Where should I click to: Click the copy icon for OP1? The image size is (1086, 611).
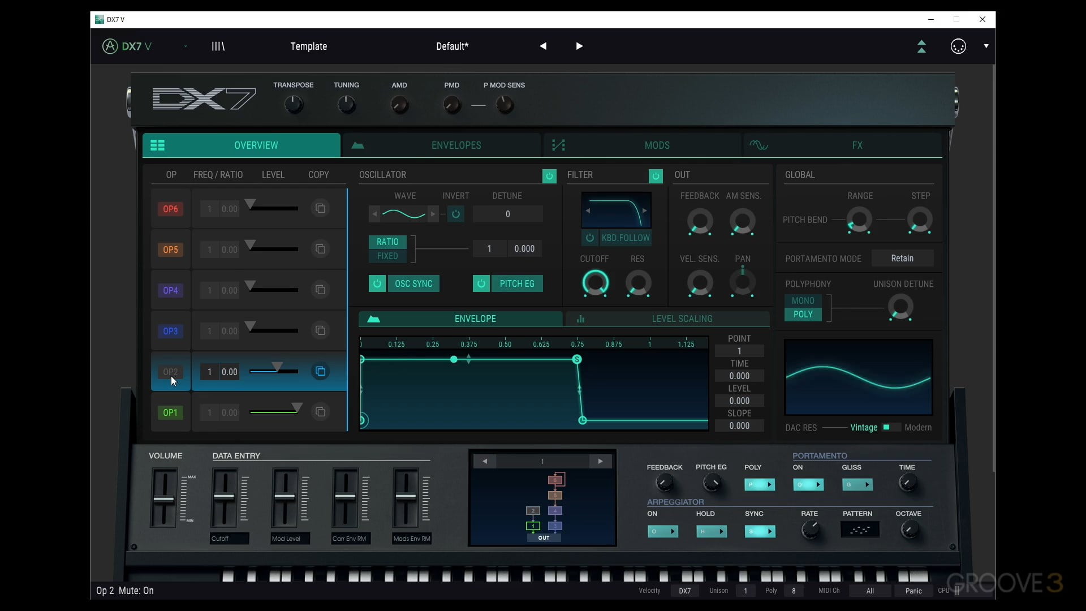tap(320, 412)
